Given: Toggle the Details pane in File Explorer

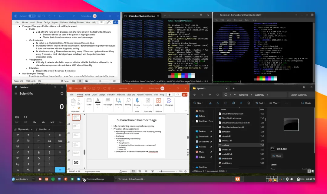Looking at the screenshot, I should tap(306, 103).
